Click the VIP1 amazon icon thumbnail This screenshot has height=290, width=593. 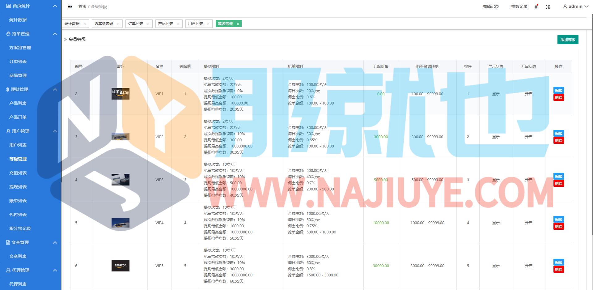pos(120,94)
